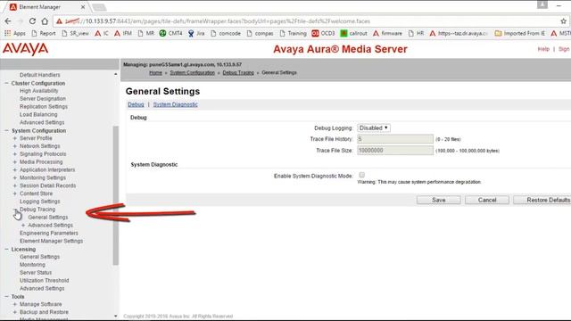Open the compas bookmark
The image size is (571, 321).
[260, 33]
